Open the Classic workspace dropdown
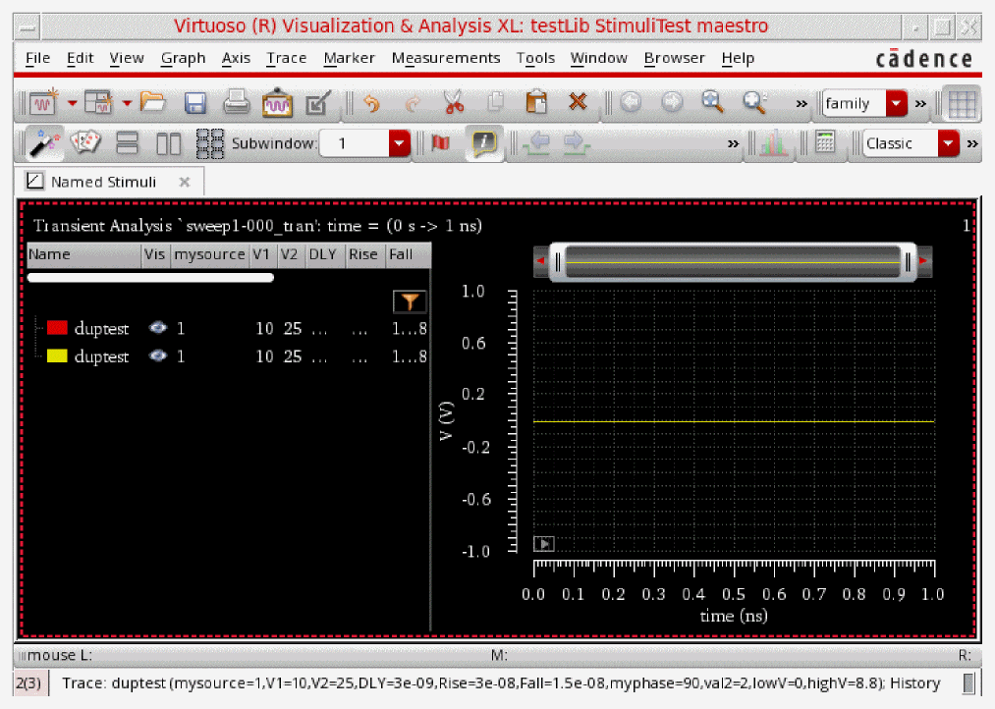Image resolution: width=995 pixels, height=709 pixels. click(948, 143)
